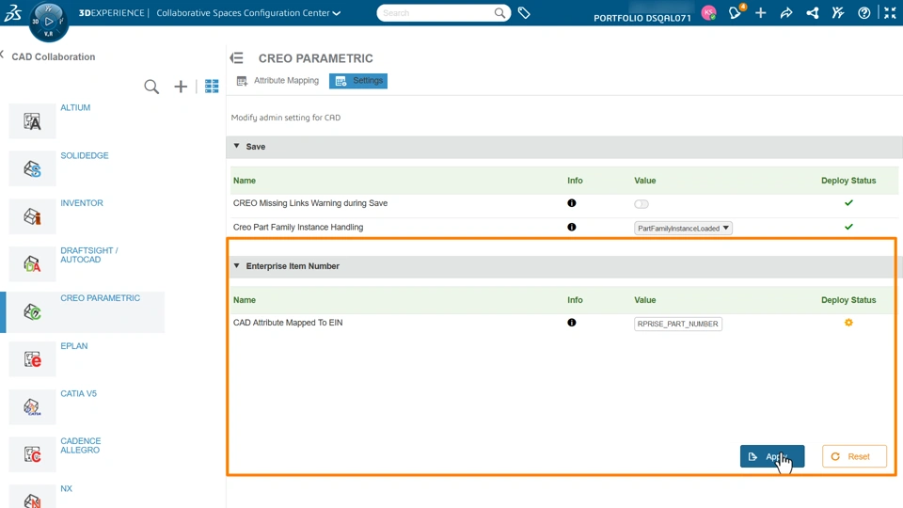Open the ALTIUM link

pos(75,107)
